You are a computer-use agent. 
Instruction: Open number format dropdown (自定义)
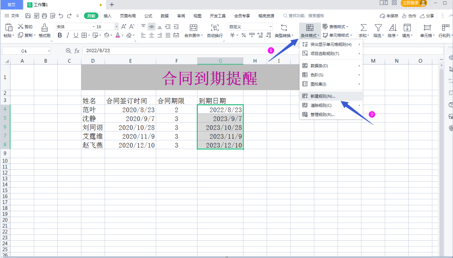click(x=271, y=27)
